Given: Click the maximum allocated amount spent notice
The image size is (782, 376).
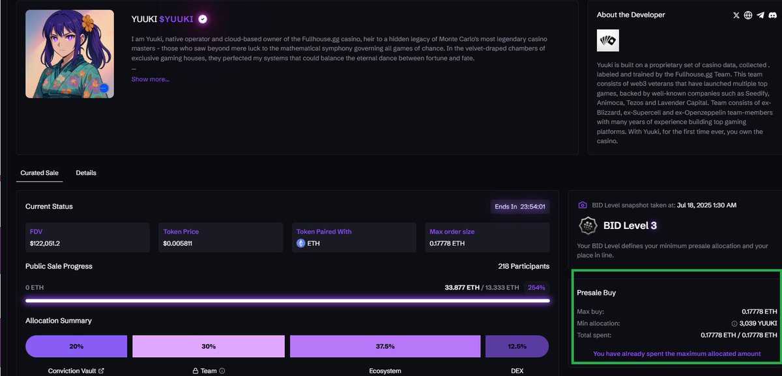Looking at the screenshot, I should point(677,354).
